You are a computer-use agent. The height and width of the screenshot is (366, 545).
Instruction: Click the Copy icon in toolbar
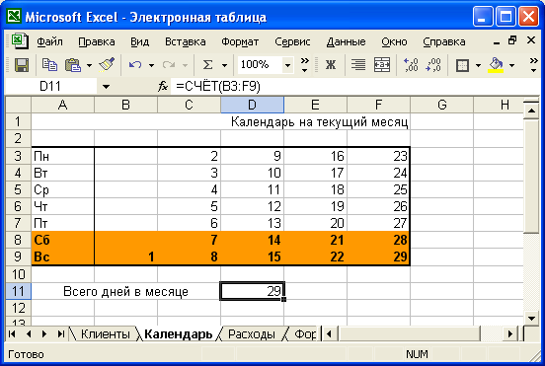(49, 65)
